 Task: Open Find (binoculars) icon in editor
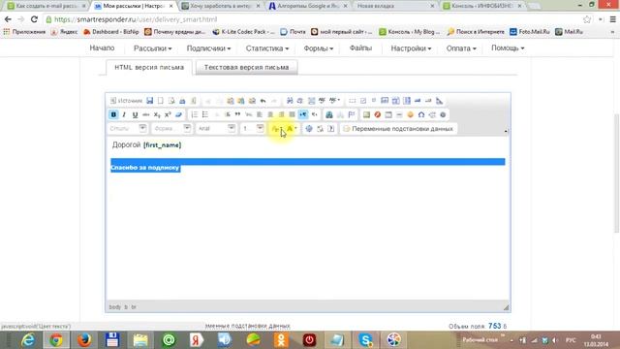coord(290,101)
